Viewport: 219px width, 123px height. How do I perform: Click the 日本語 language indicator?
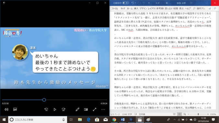coord(142,114)
